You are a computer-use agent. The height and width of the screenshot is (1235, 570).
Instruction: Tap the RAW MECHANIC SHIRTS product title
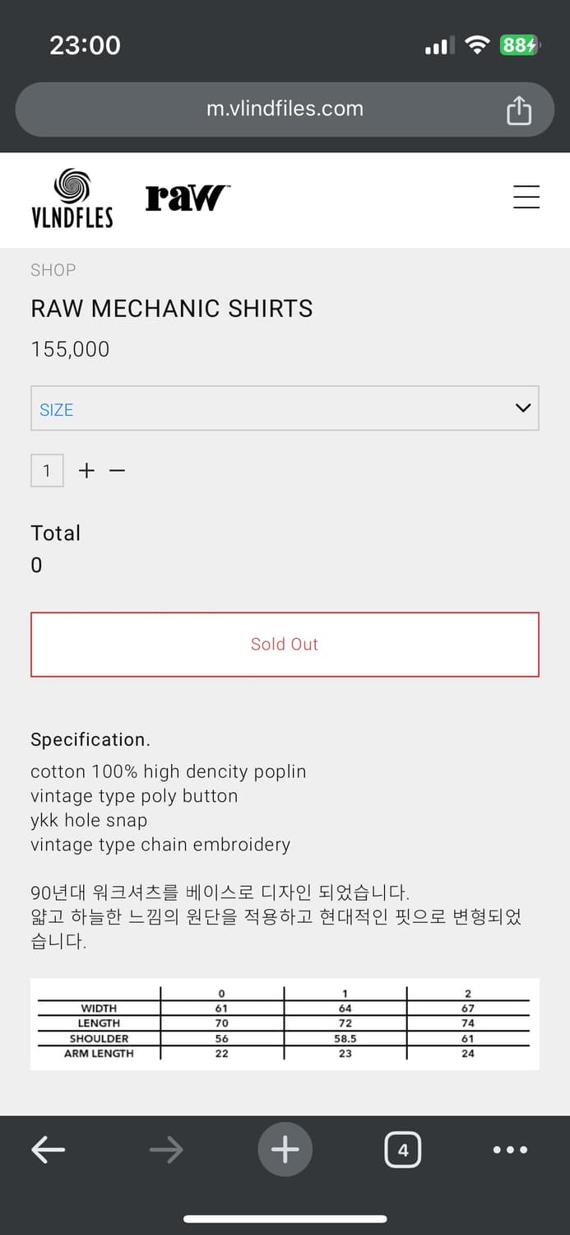pos(172,309)
